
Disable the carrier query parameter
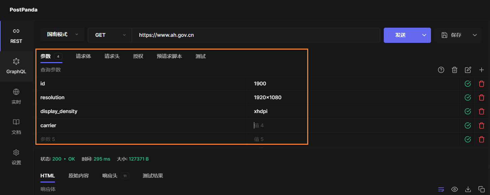[467, 125]
